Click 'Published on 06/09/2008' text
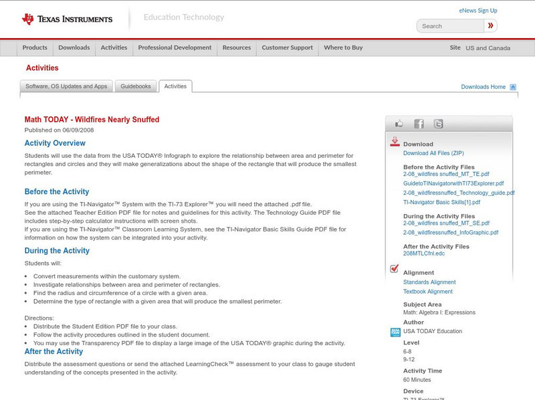The width and height of the screenshot is (535, 400). [59, 130]
